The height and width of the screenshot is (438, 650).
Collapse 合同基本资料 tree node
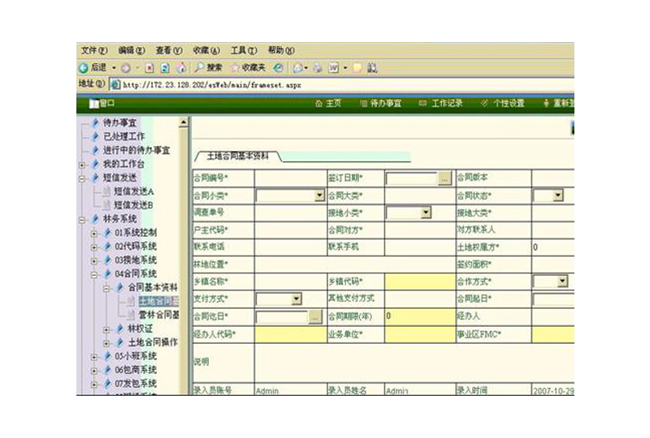(106, 288)
